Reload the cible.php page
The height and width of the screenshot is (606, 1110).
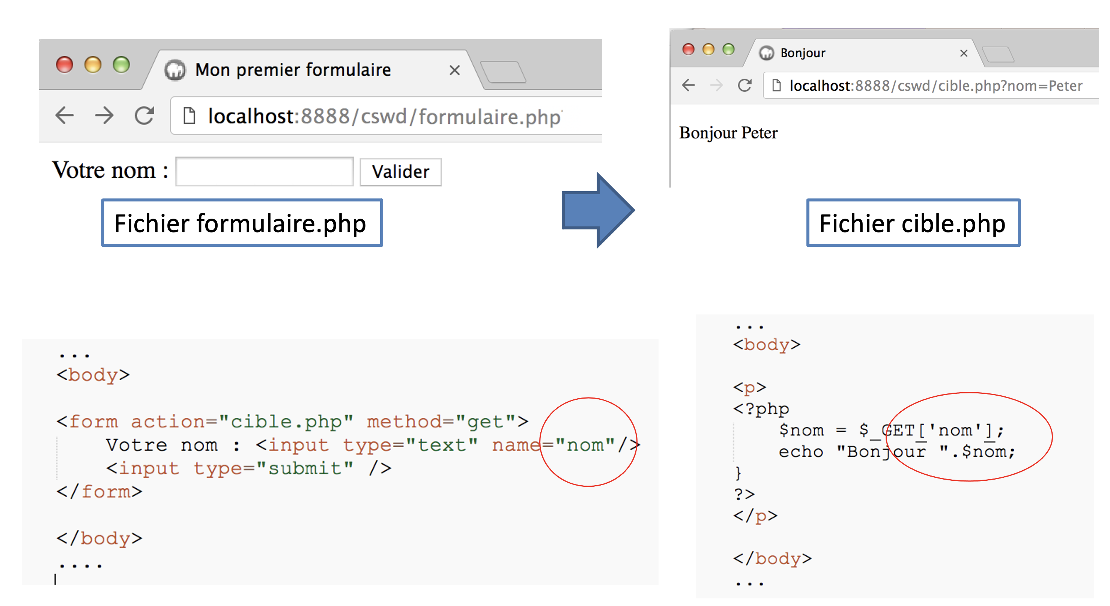(745, 85)
